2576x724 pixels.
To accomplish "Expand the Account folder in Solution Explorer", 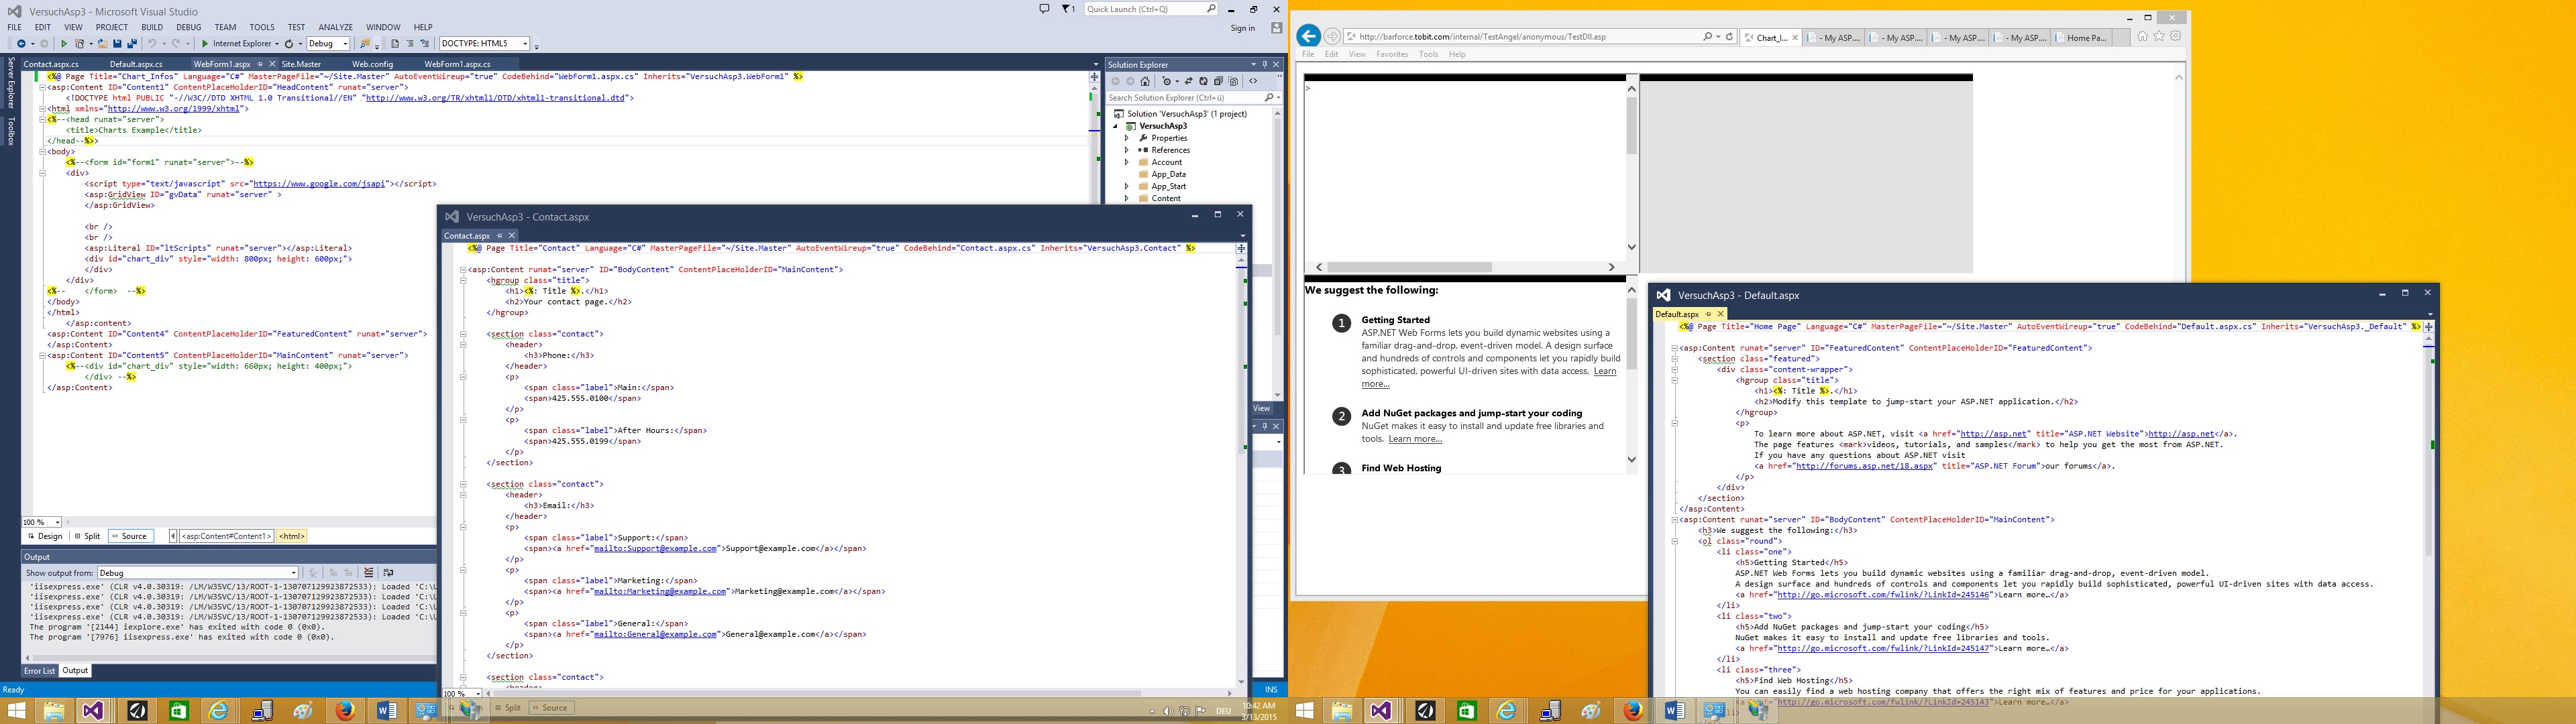I will click(x=1126, y=162).
